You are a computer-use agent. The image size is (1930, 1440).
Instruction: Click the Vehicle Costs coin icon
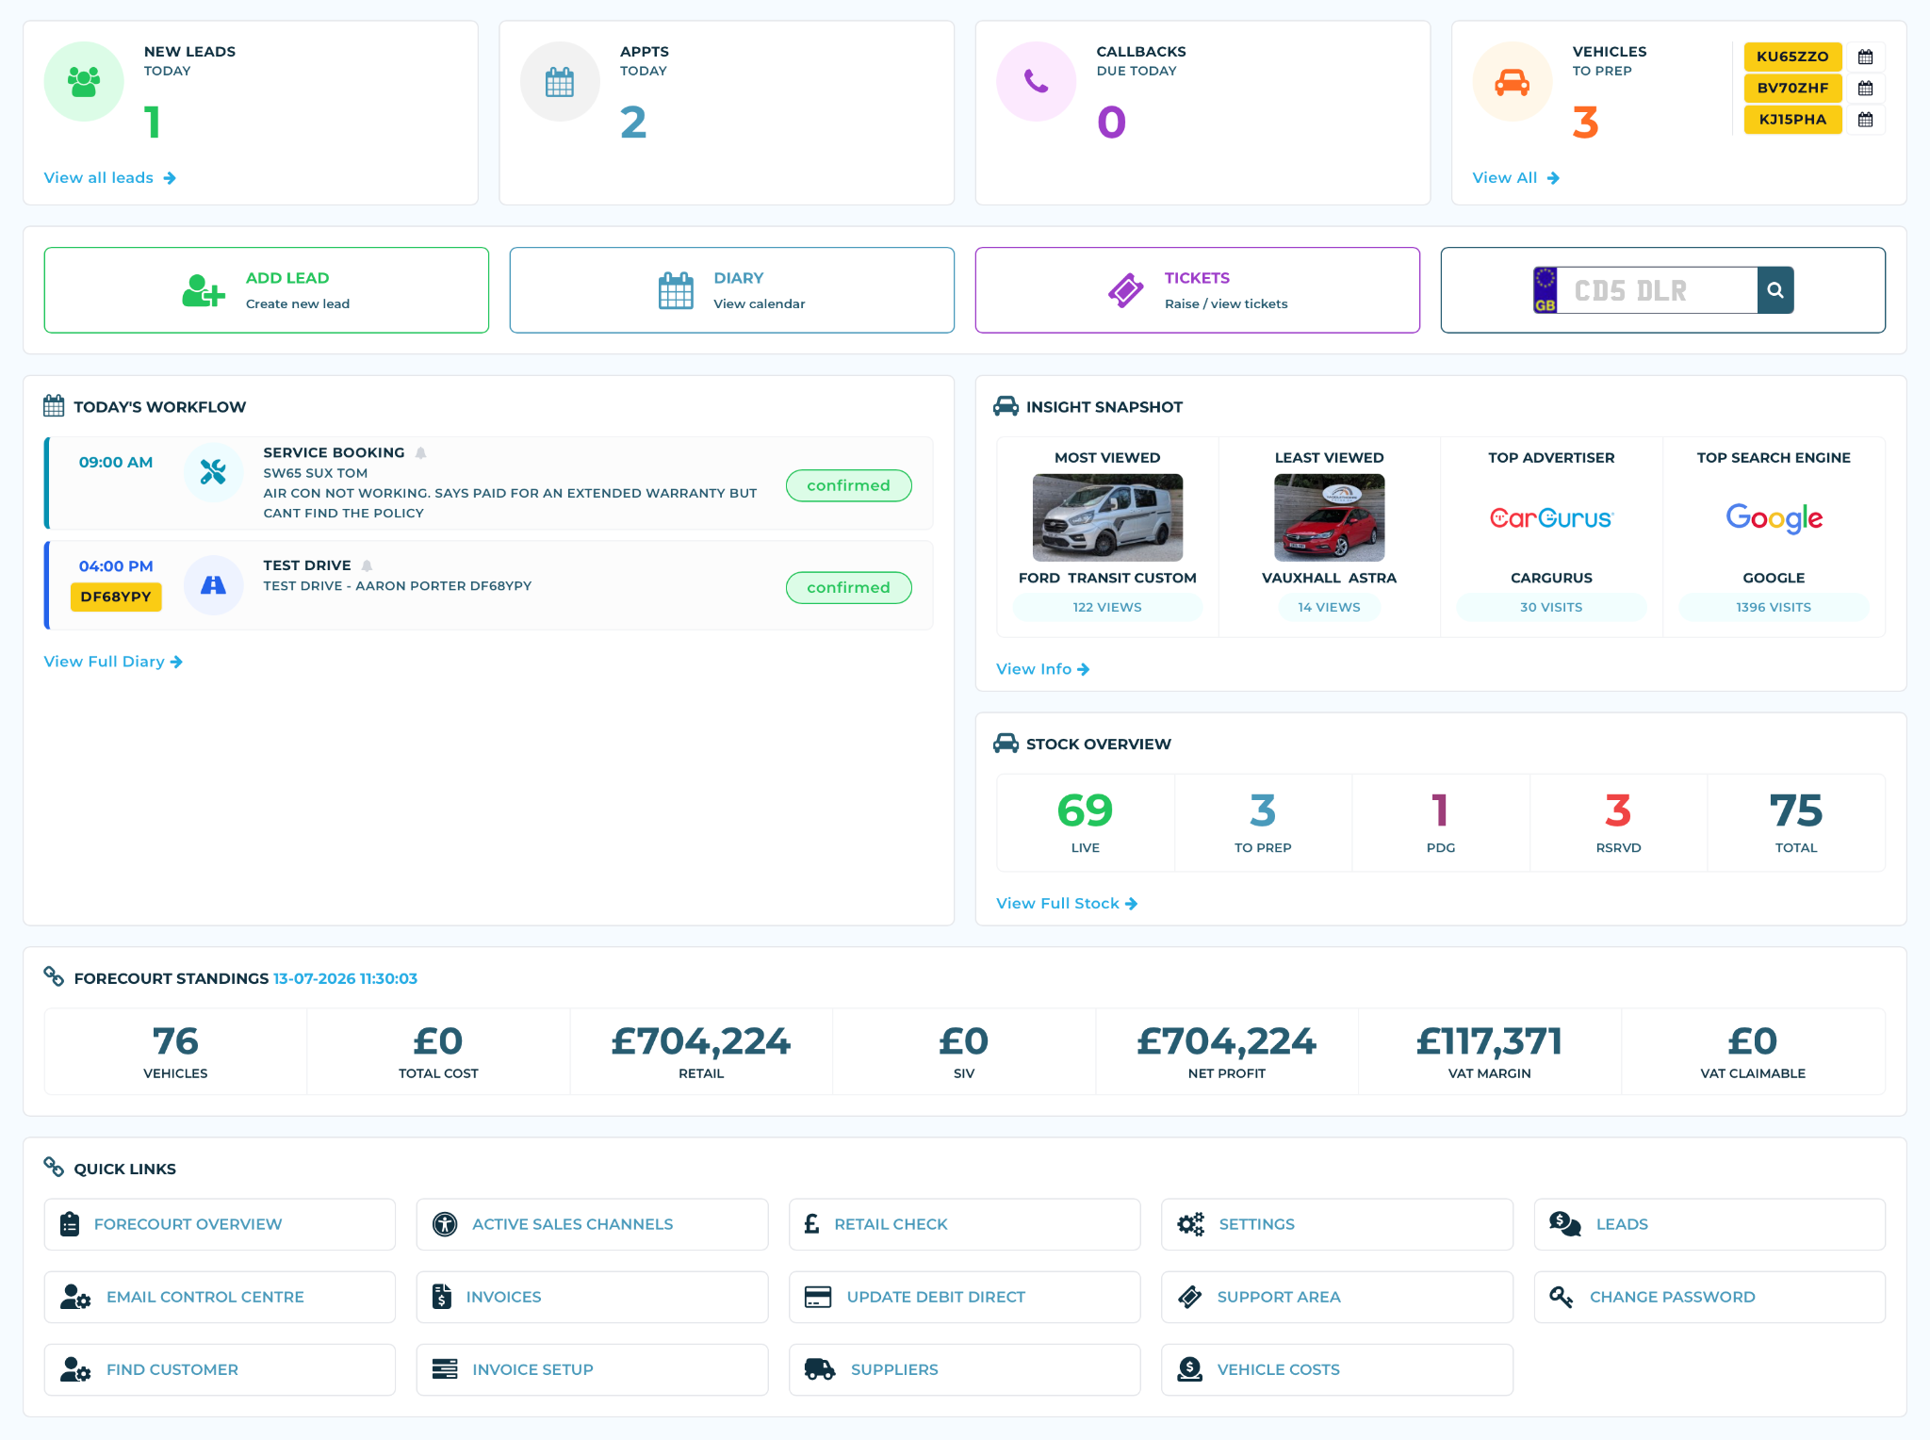click(x=1190, y=1369)
